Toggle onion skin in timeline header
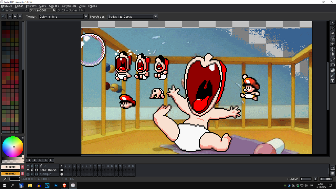Viewport: 336px width, 189px height. [45, 166]
